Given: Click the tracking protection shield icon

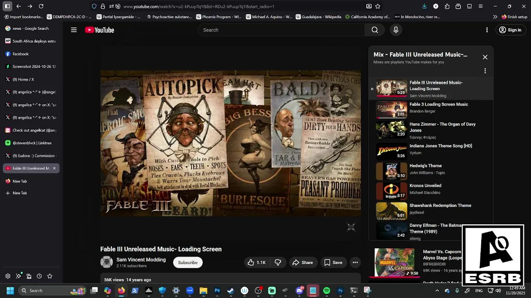Looking at the screenshot, I should point(94,6).
